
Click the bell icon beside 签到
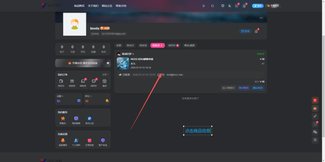(x=256, y=31)
